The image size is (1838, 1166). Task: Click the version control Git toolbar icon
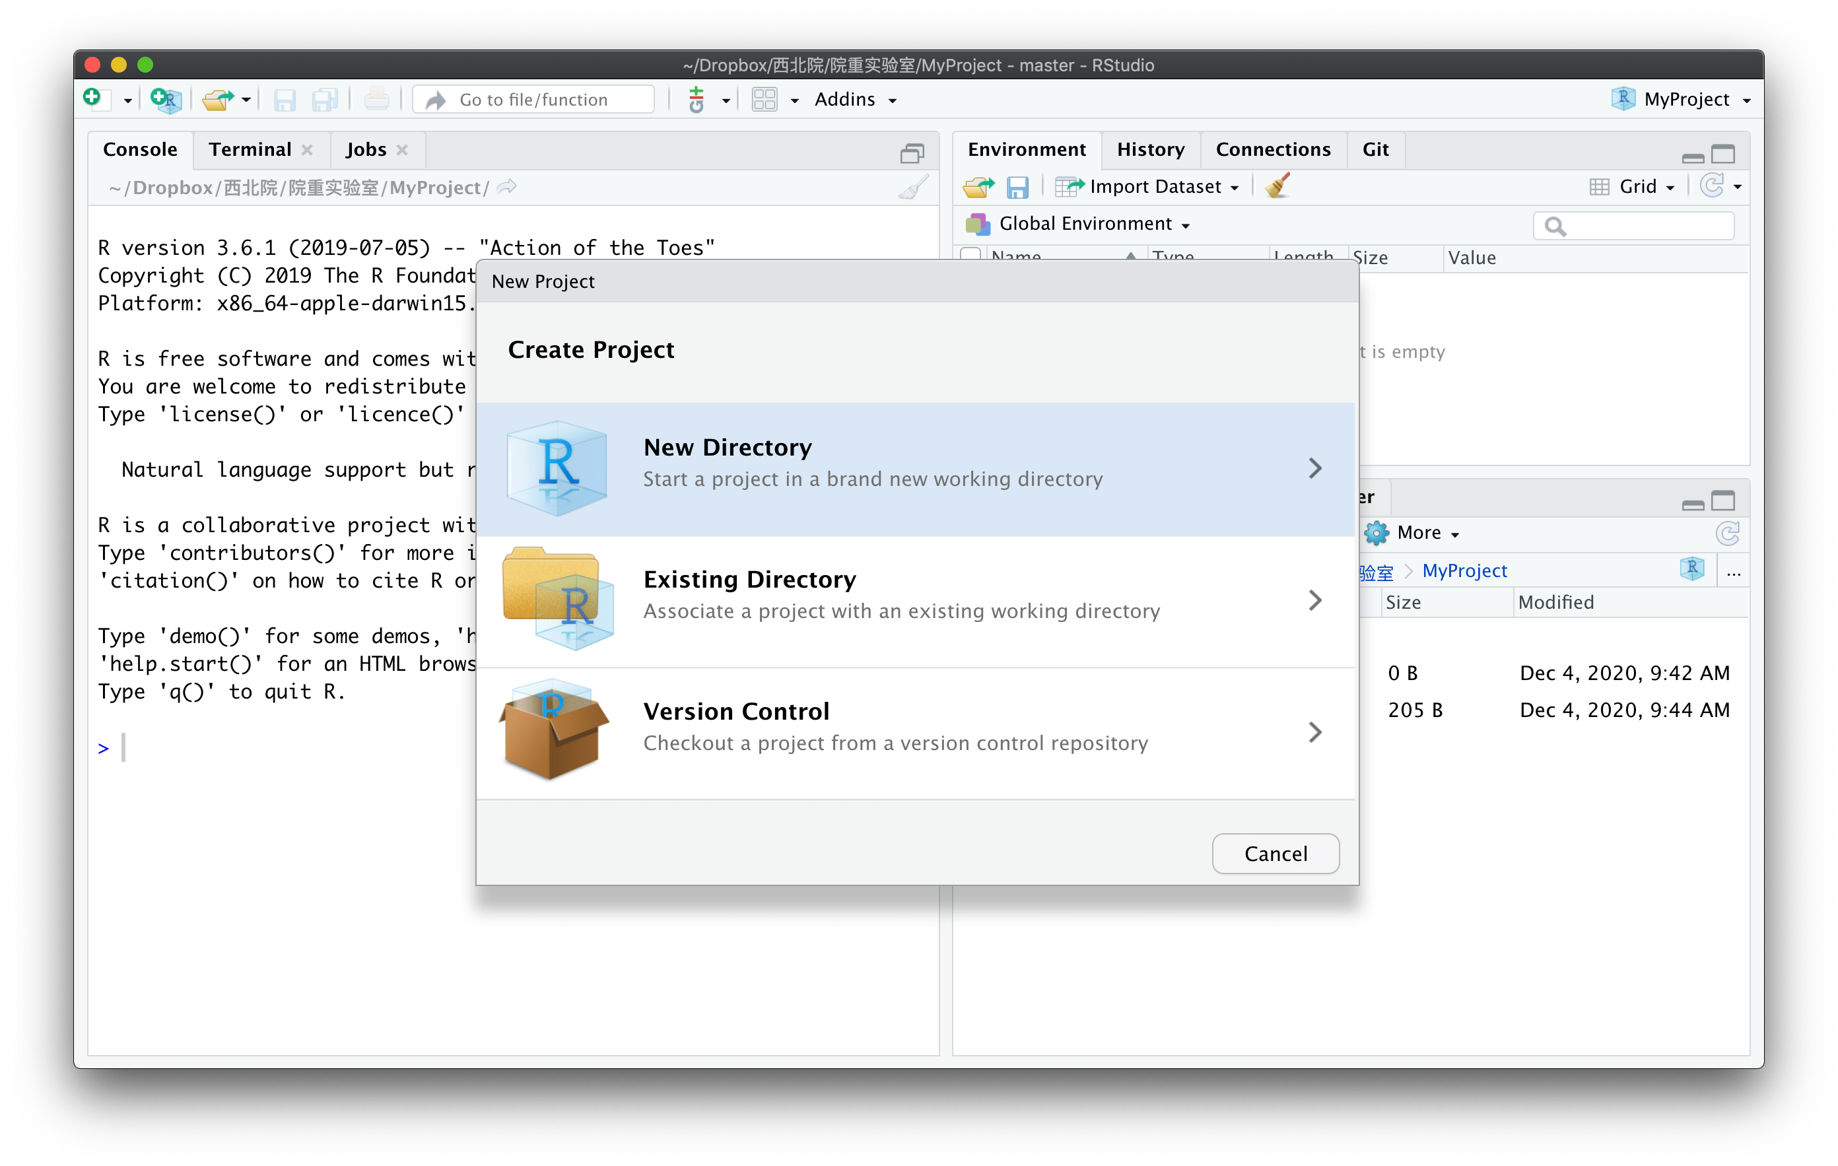[x=696, y=100]
